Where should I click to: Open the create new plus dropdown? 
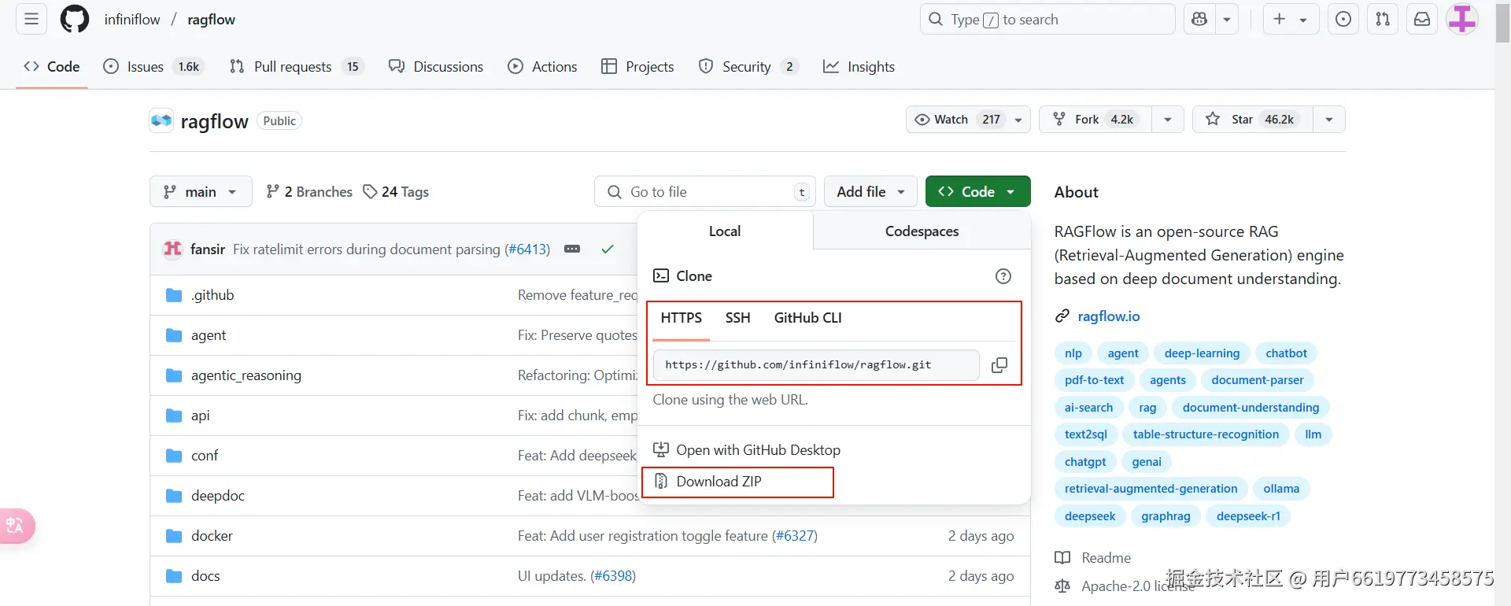click(1291, 19)
